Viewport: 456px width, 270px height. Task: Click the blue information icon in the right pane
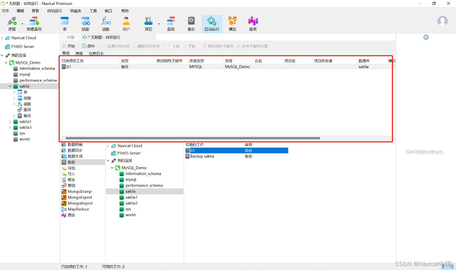click(x=426, y=37)
